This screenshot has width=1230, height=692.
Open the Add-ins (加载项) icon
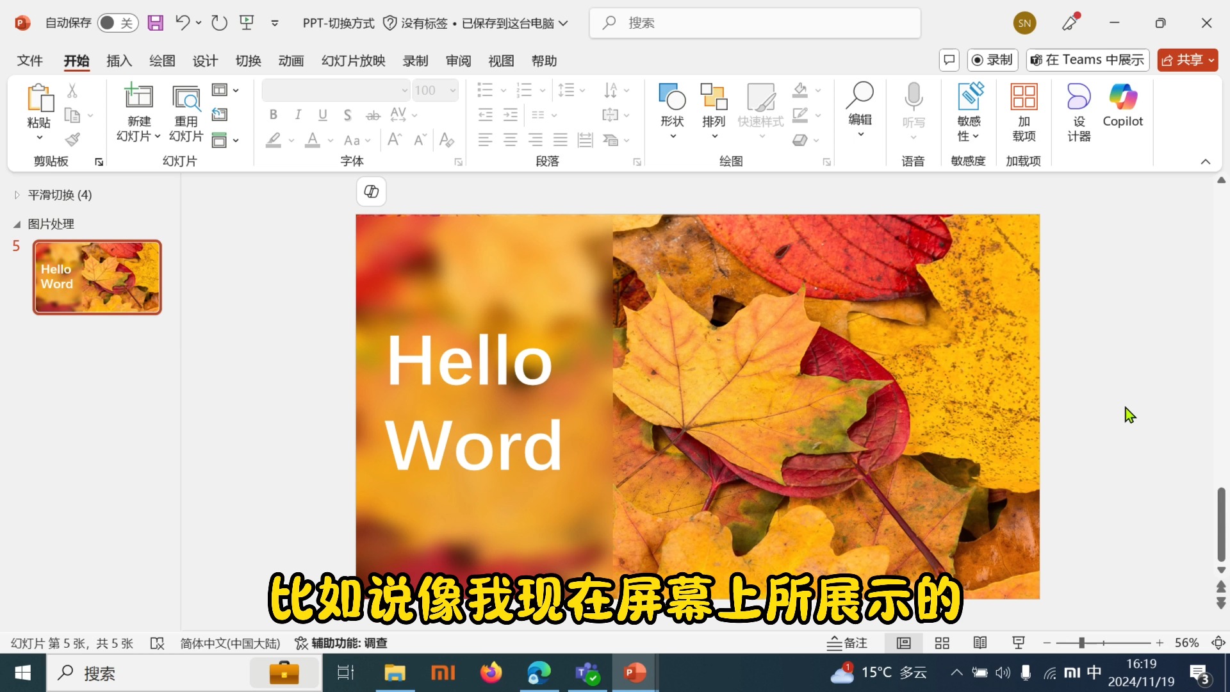1024,97
